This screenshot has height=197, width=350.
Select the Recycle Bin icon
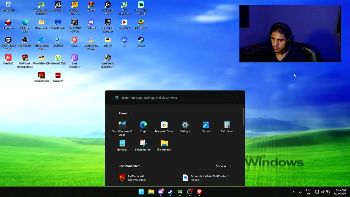click(x=8, y=7)
